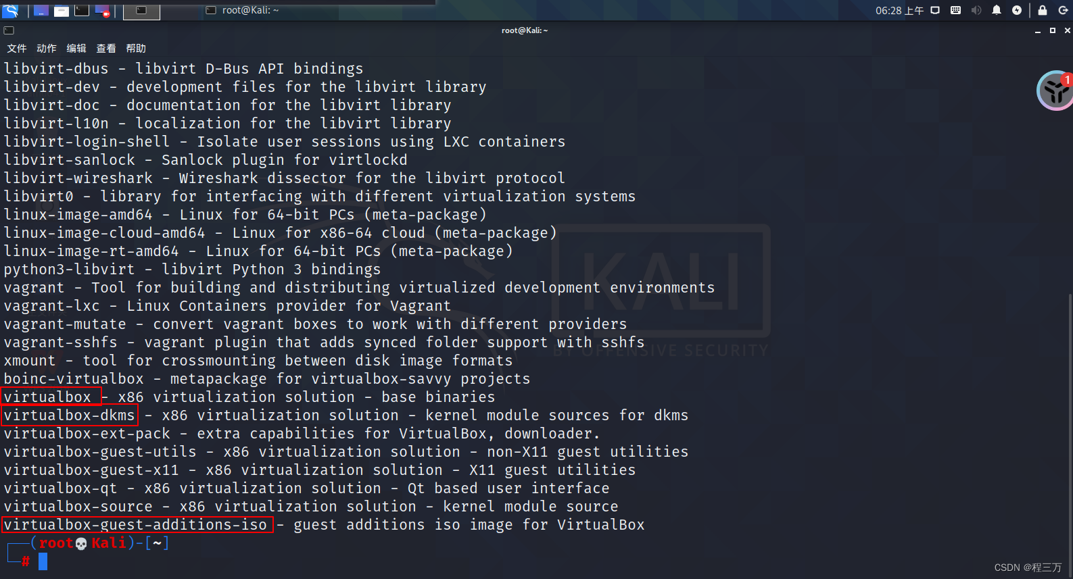Screen dimensions: 1073x579
Task: Open the 帮助 (Help) menu
Action: tap(136, 48)
